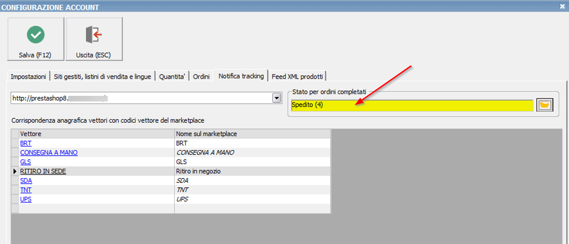Open the SDA carrier link

pos(26,181)
